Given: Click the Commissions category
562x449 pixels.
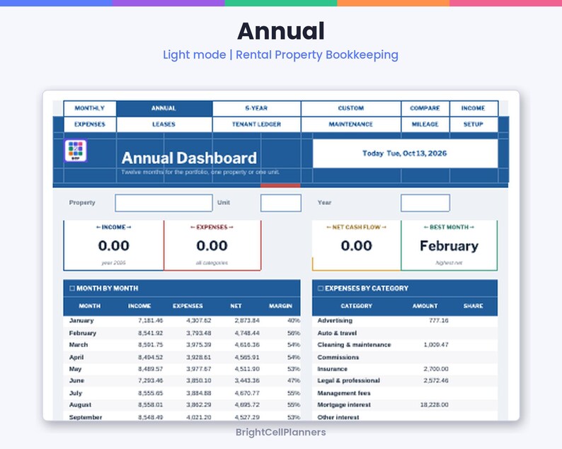Looking at the screenshot, I should [x=338, y=357].
